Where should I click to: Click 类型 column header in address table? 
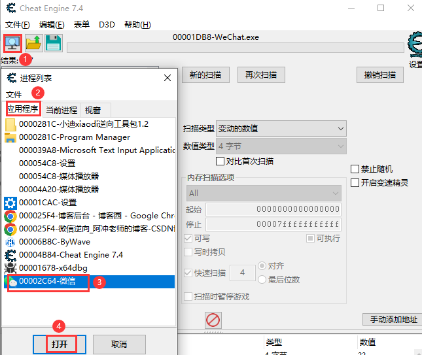pos(274,343)
